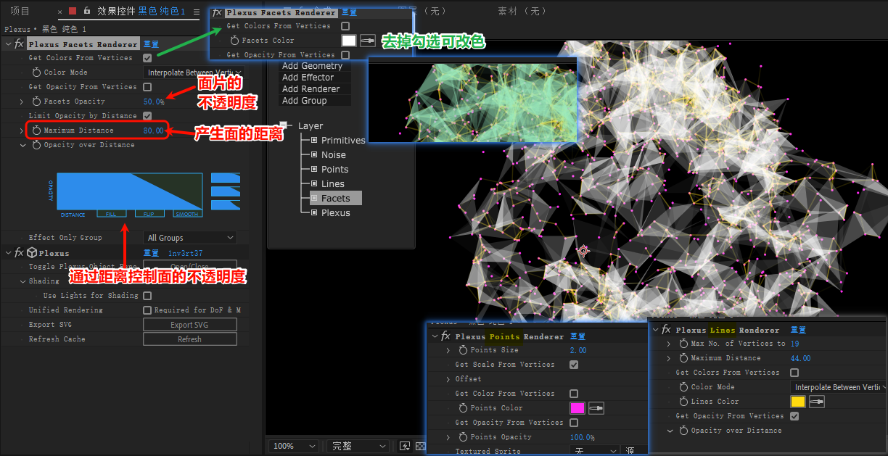Enable Get Color From Vertices in Points Renderer

coord(574,394)
